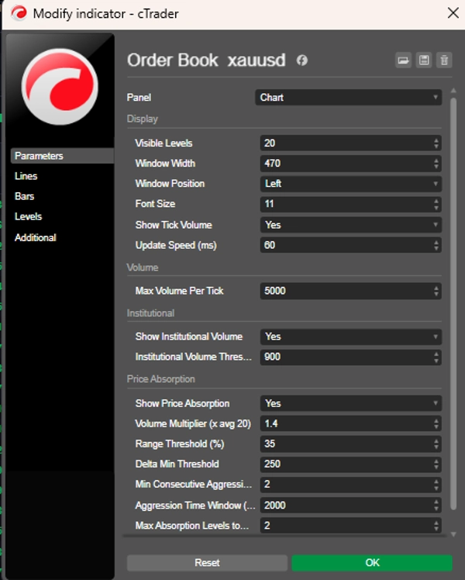Open the Panel Chart dropdown
The height and width of the screenshot is (580, 465).
[348, 97]
